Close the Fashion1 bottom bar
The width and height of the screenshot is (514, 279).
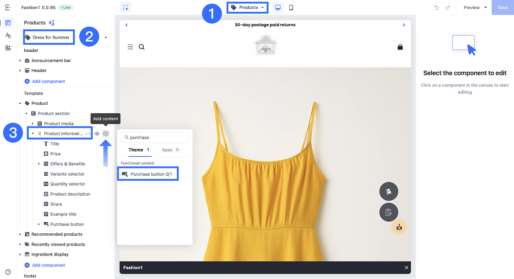(406, 268)
